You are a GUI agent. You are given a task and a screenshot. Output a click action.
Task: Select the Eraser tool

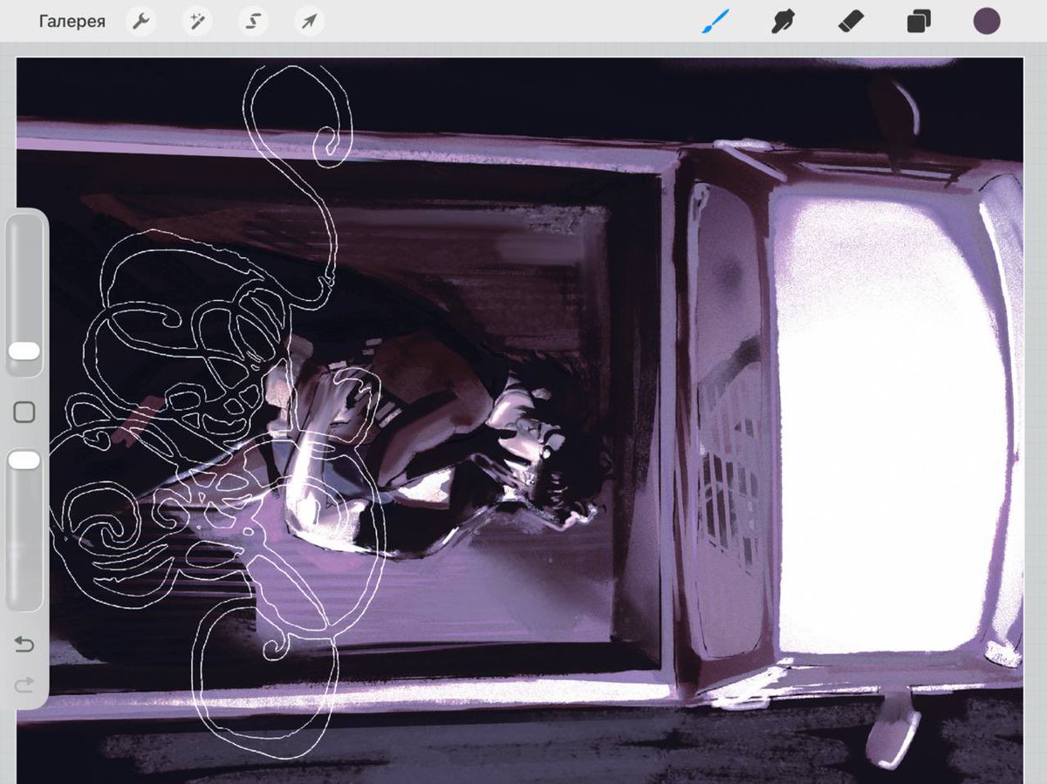(851, 21)
